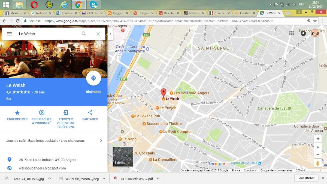Click the PARTAGER share icon

(x=90, y=112)
